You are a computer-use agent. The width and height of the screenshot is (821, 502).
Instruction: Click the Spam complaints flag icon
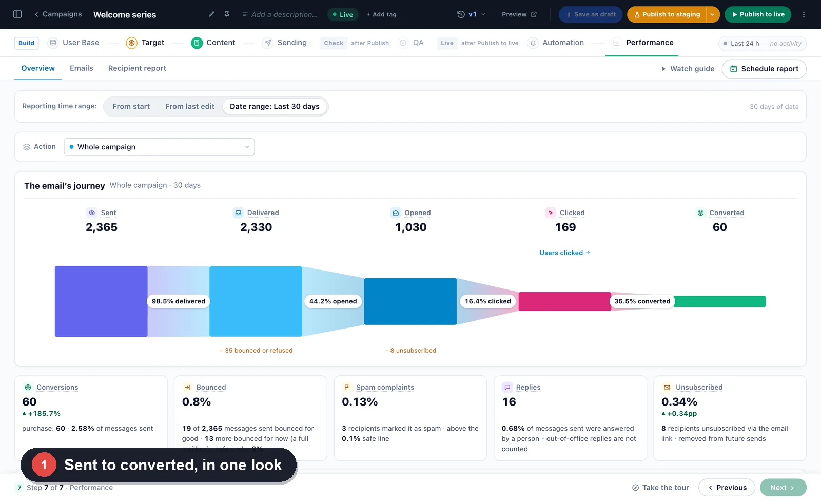(x=347, y=388)
